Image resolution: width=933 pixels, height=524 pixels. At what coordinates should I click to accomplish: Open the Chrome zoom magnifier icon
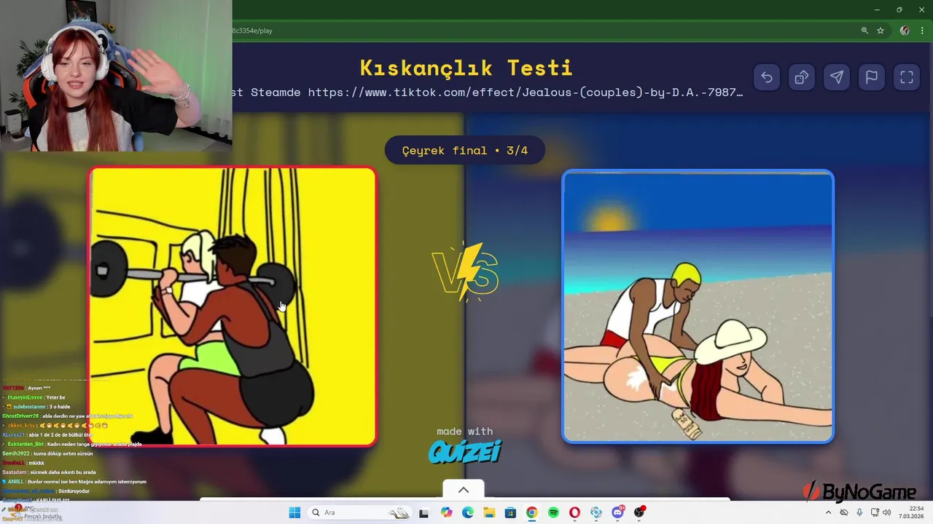(x=864, y=31)
